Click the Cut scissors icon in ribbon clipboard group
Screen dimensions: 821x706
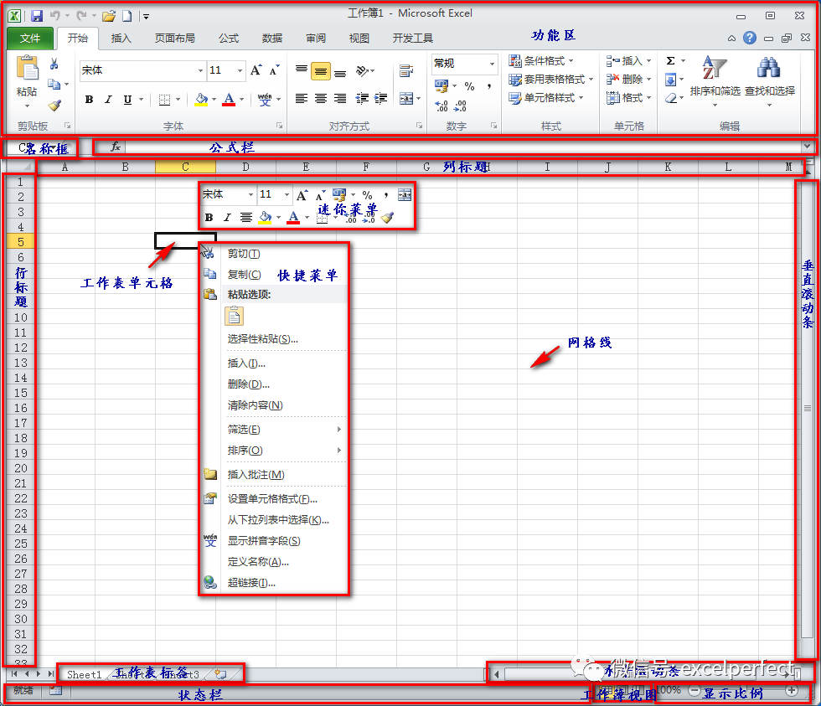click(54, 64)
